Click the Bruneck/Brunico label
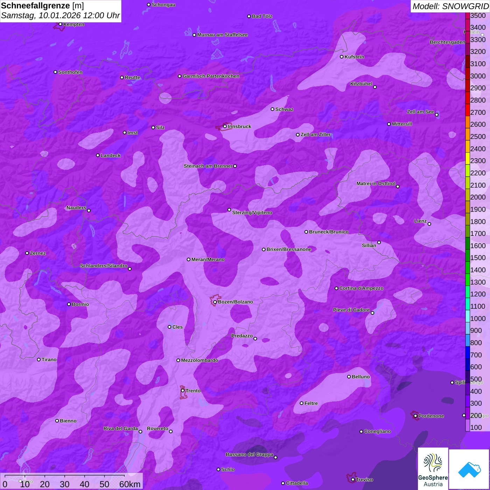490x490 pixels. [329, 232]
